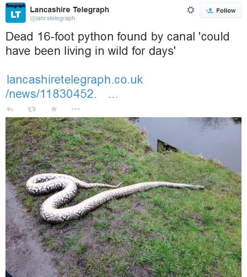This screenshot has height=277, width=247.
Task: Open the gear user actions menu
Action: [x=191, y=10]
